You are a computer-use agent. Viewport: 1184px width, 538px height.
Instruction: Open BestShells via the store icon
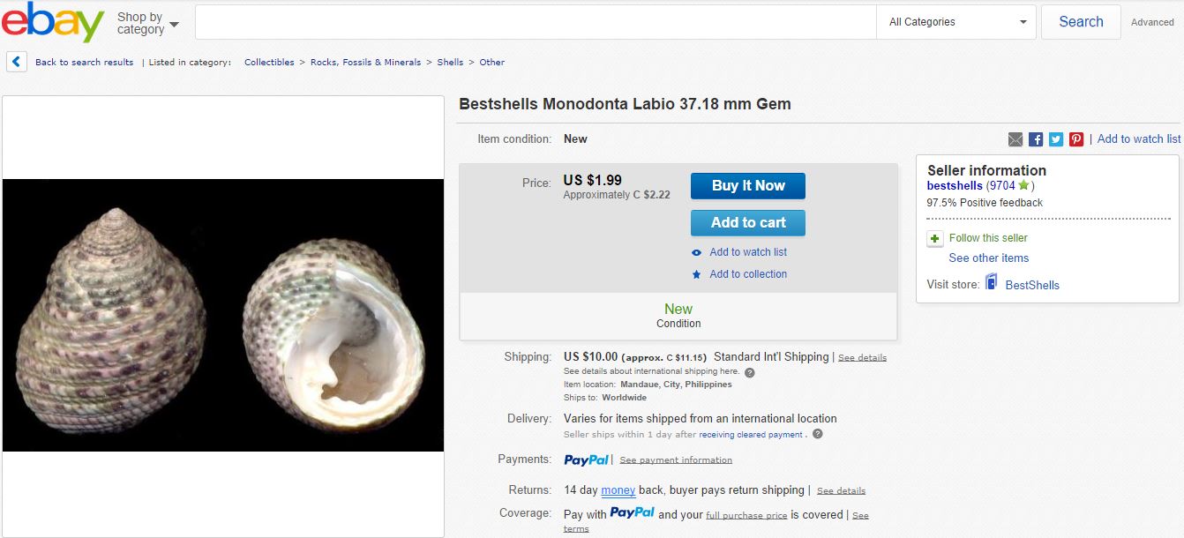pos(990,284)
